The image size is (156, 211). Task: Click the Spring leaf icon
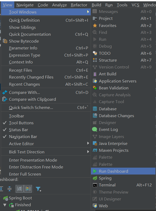[95, 178]
